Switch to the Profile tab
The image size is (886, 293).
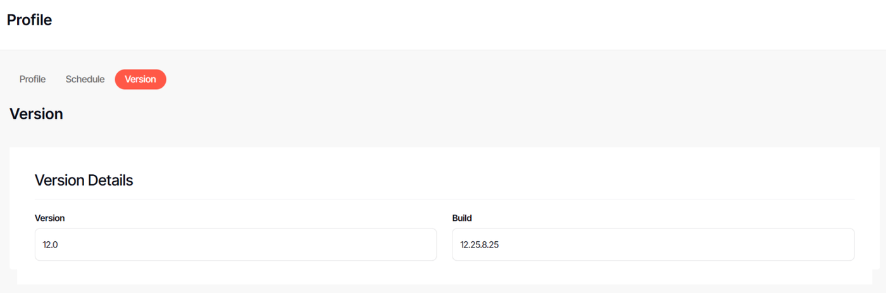32,80
